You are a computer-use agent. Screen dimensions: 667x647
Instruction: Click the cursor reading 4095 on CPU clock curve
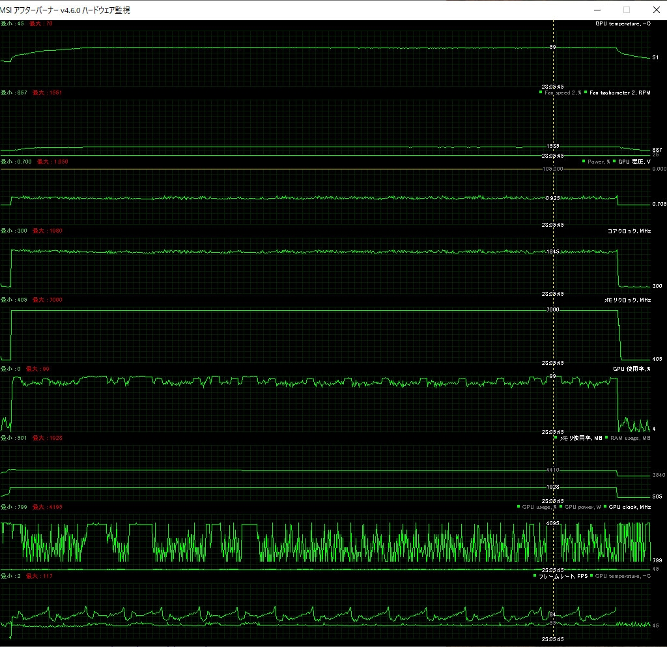553,523
